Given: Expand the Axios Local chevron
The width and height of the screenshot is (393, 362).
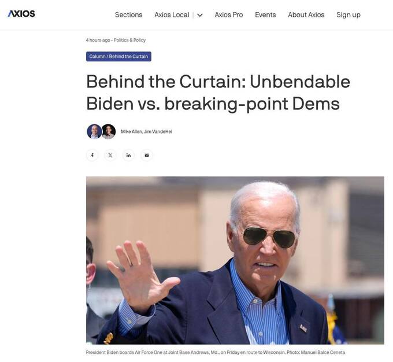Looking at the screenshot, I should coord(200,15).
